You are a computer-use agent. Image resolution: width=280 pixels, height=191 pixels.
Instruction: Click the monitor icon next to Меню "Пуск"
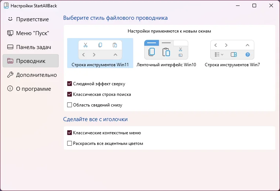click(10, 33)
